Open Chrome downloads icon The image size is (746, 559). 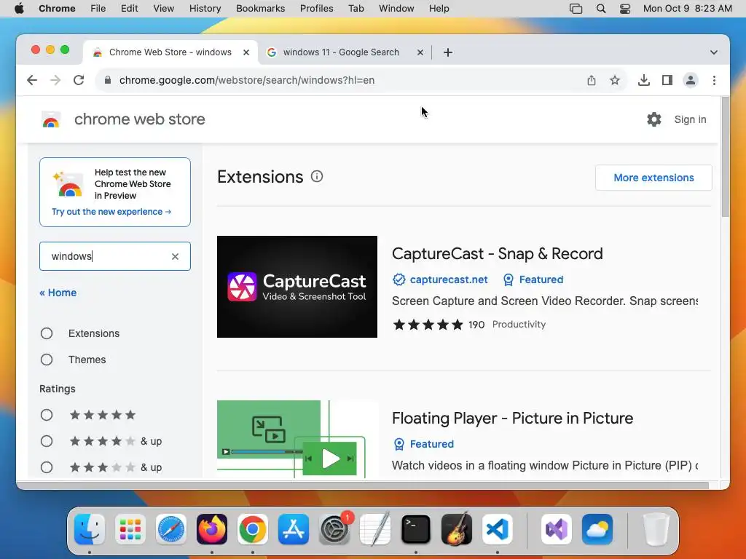click(x=644, y=80)
